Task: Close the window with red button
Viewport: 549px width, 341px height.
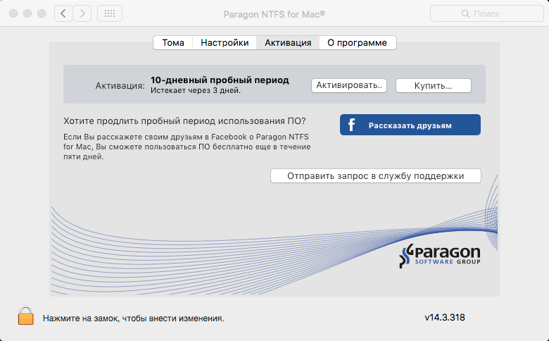Action: 13,13
